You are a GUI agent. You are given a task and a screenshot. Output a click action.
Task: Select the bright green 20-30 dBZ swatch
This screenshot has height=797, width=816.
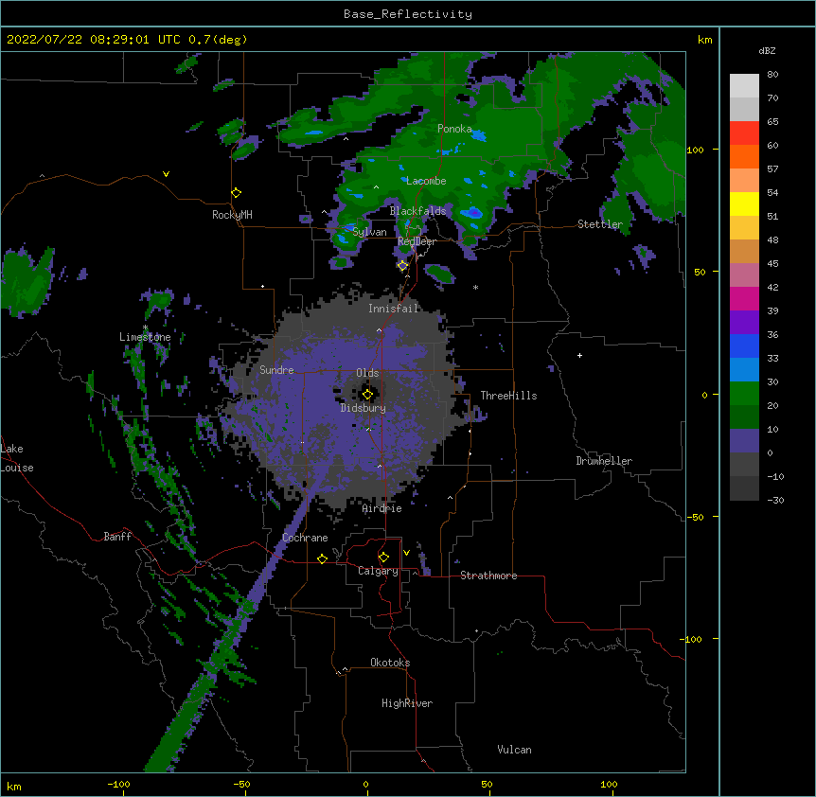(x=744, y=394)
